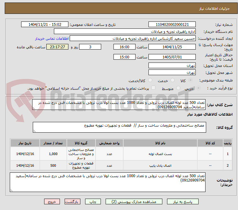
Task: Click the resize grip of شرح کلی نیاز box
Action: click(34, 108)
